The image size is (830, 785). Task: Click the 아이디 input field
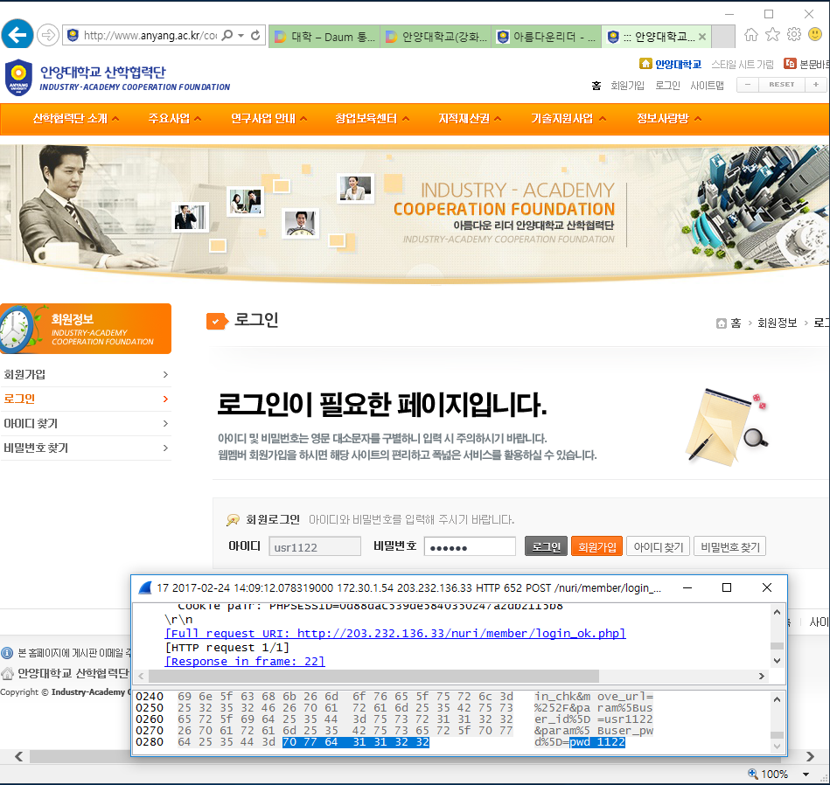315,546
